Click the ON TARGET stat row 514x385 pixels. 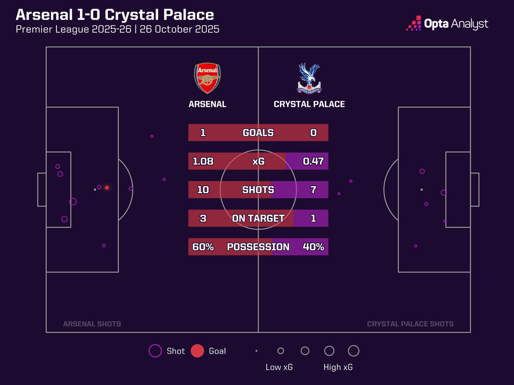(258, 218)
